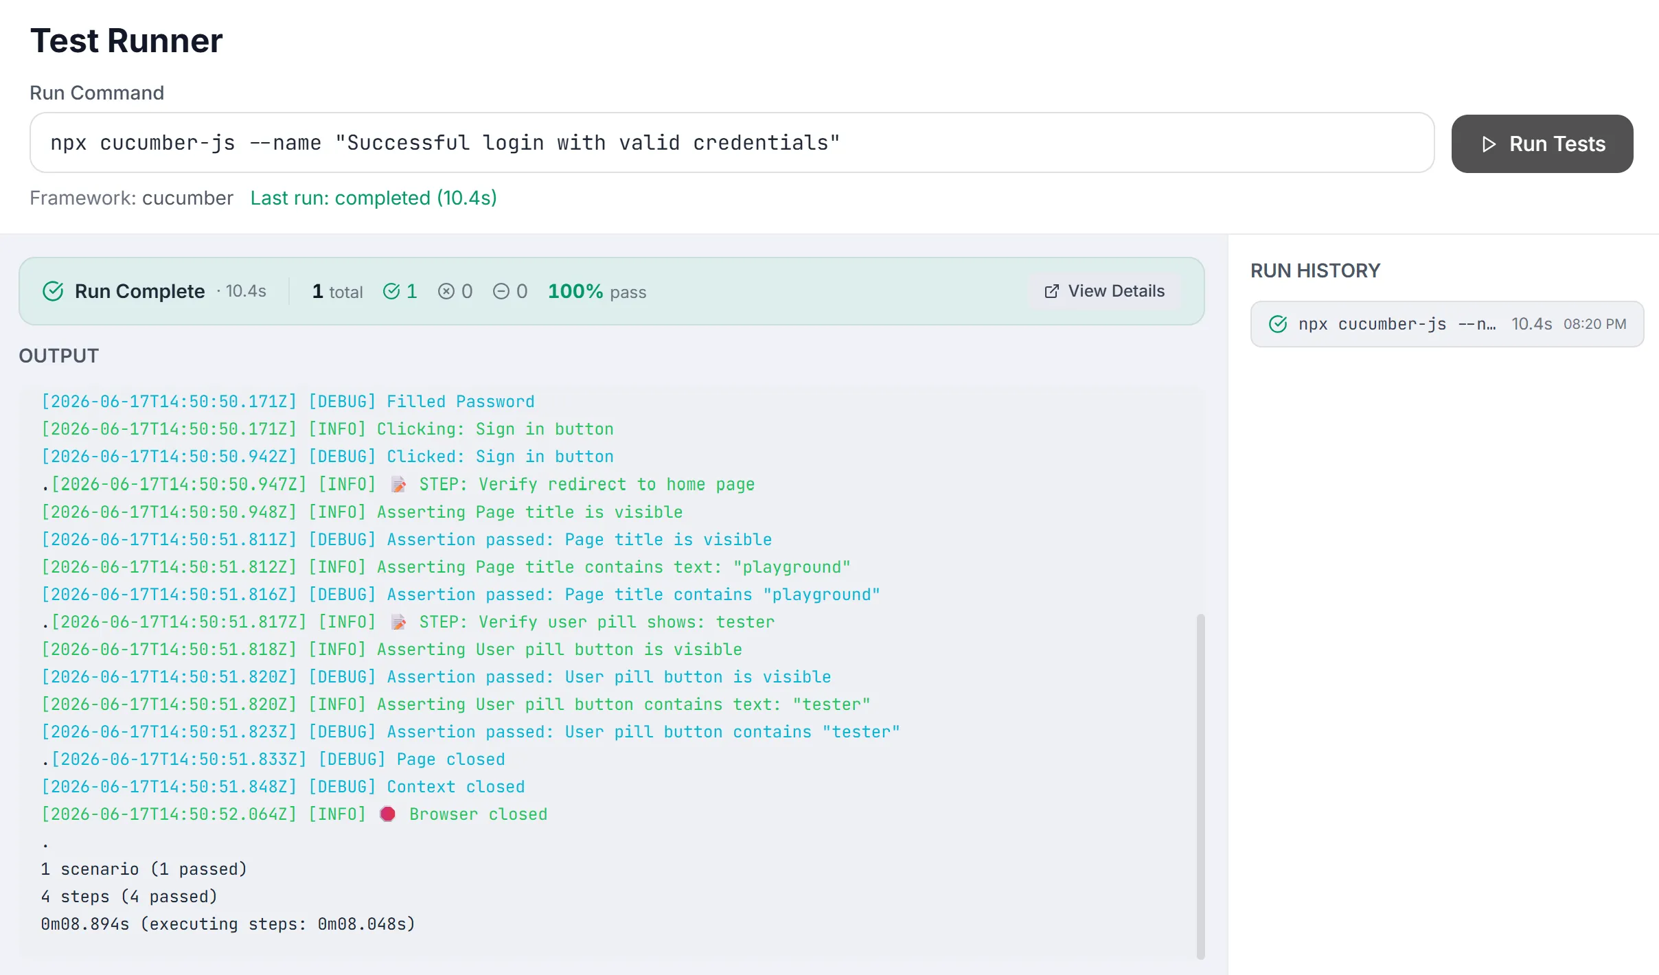The height and width of the screenshot is (975, 1659).
Task: Click the 10.4s duration beside Run Complete
Action: (246, 291)
